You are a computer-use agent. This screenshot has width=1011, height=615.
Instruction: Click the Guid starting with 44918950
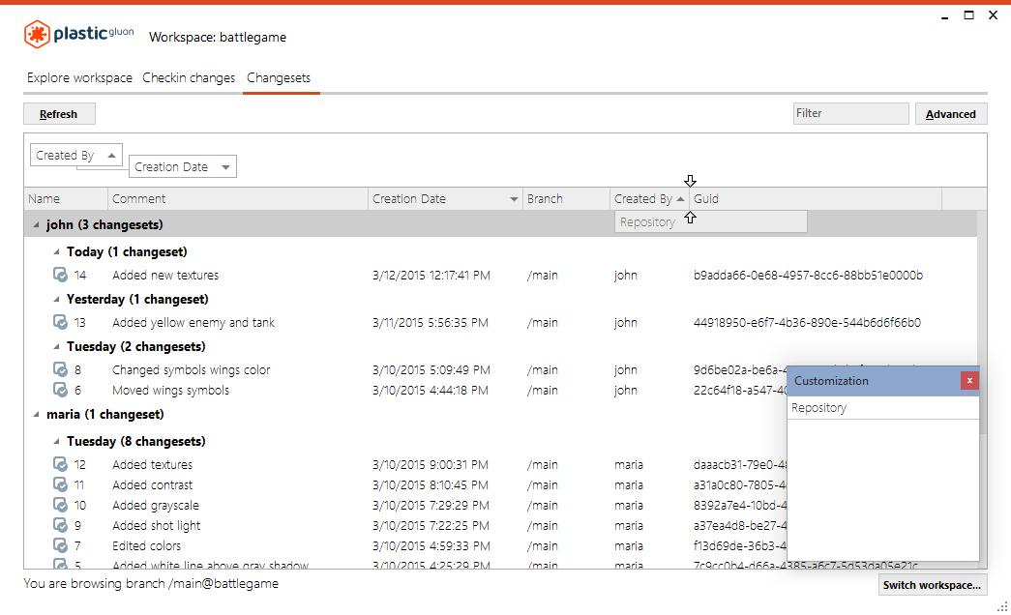[x=807, y=322]
